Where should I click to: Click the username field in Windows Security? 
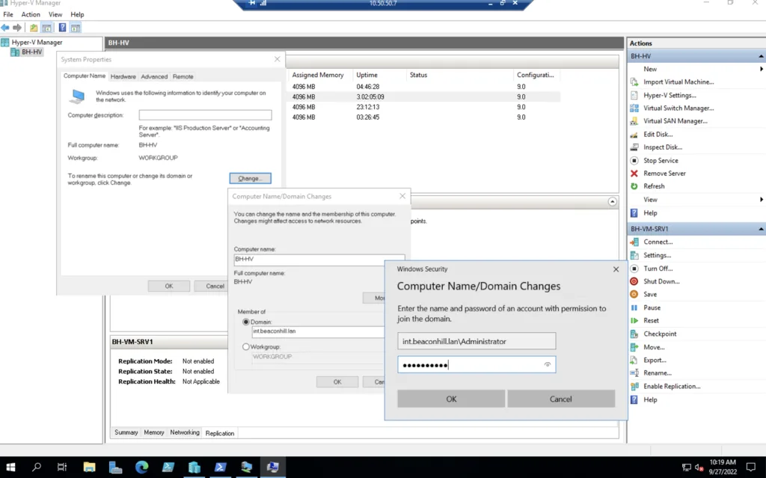[477, 341]
